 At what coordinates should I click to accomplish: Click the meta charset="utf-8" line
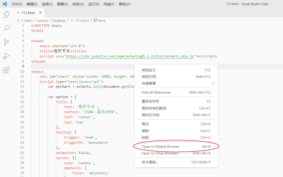click(62, 46)
